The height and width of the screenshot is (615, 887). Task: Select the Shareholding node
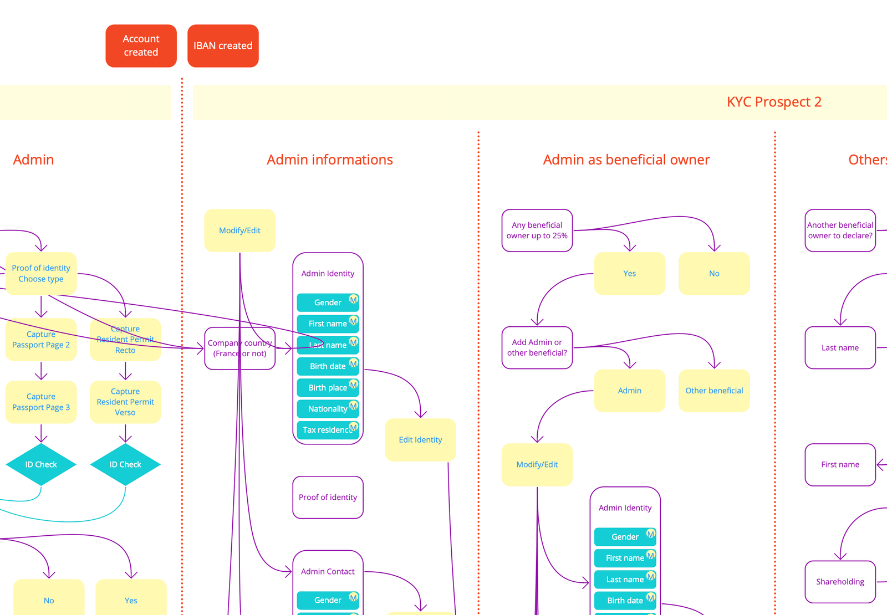click(x=840, y=582)
